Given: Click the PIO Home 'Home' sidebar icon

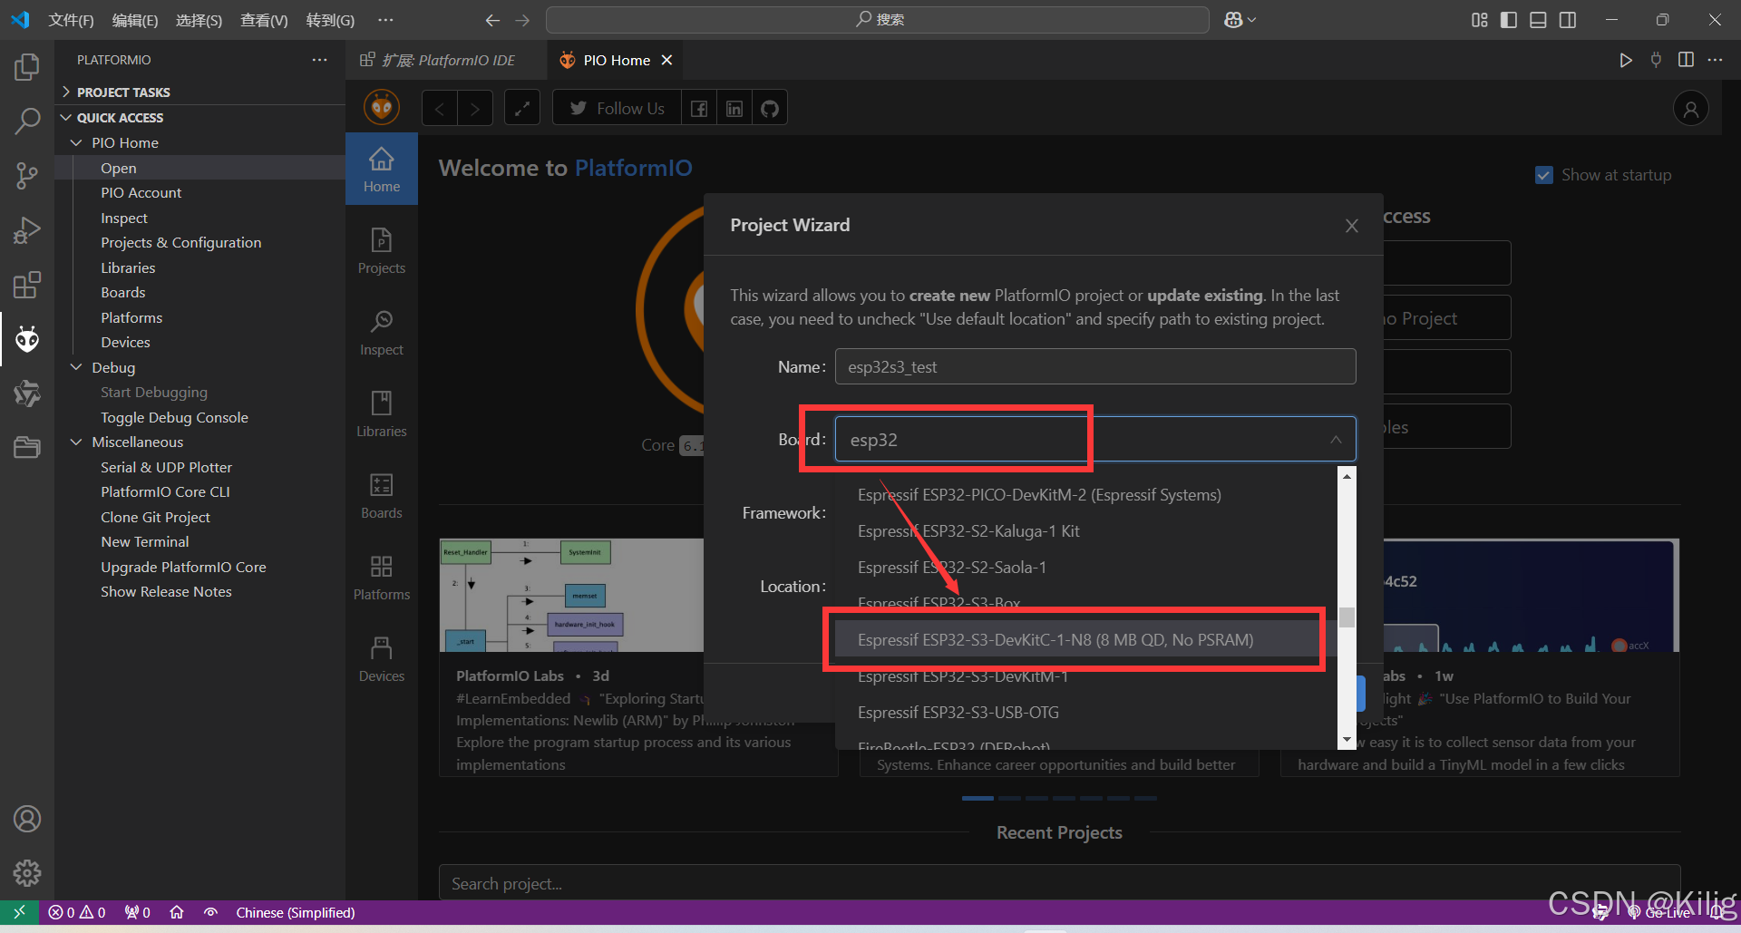Looking at the screenshot, I should click(x=382, y=169).
